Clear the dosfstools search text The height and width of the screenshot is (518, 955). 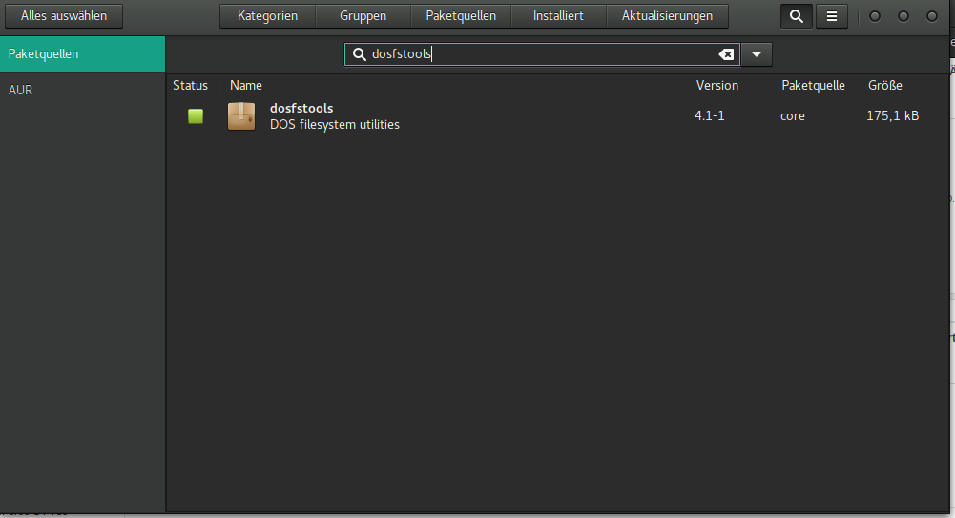coord(726,54)
